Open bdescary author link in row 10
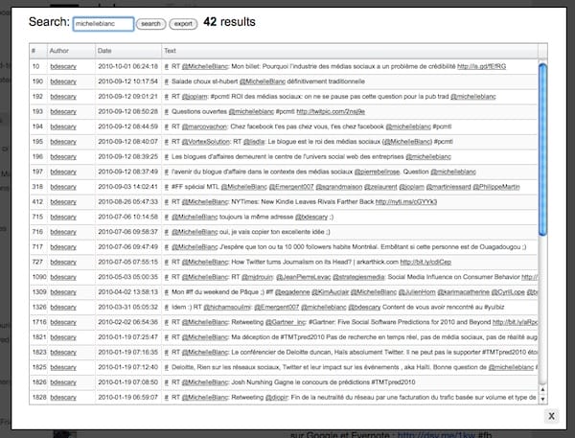575x438 pixels. click(64, 66)
